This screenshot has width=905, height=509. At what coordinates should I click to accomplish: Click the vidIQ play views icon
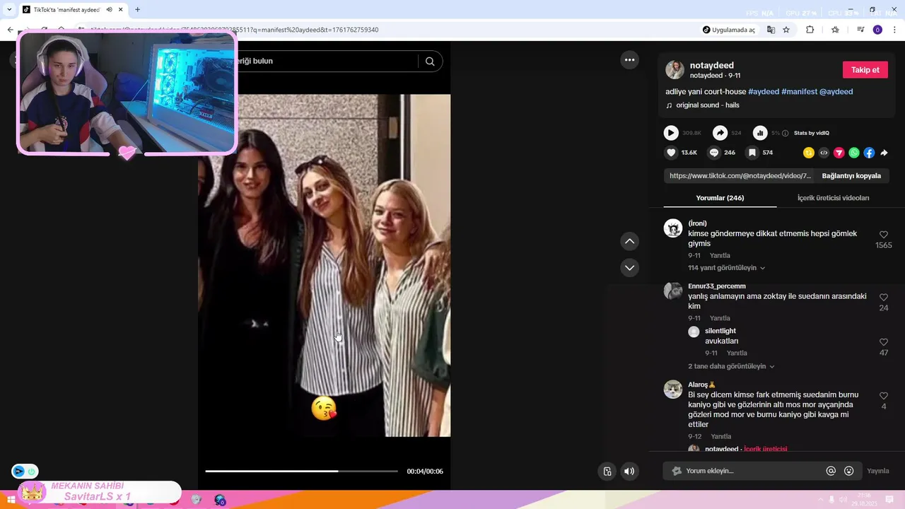coord(671,133)
